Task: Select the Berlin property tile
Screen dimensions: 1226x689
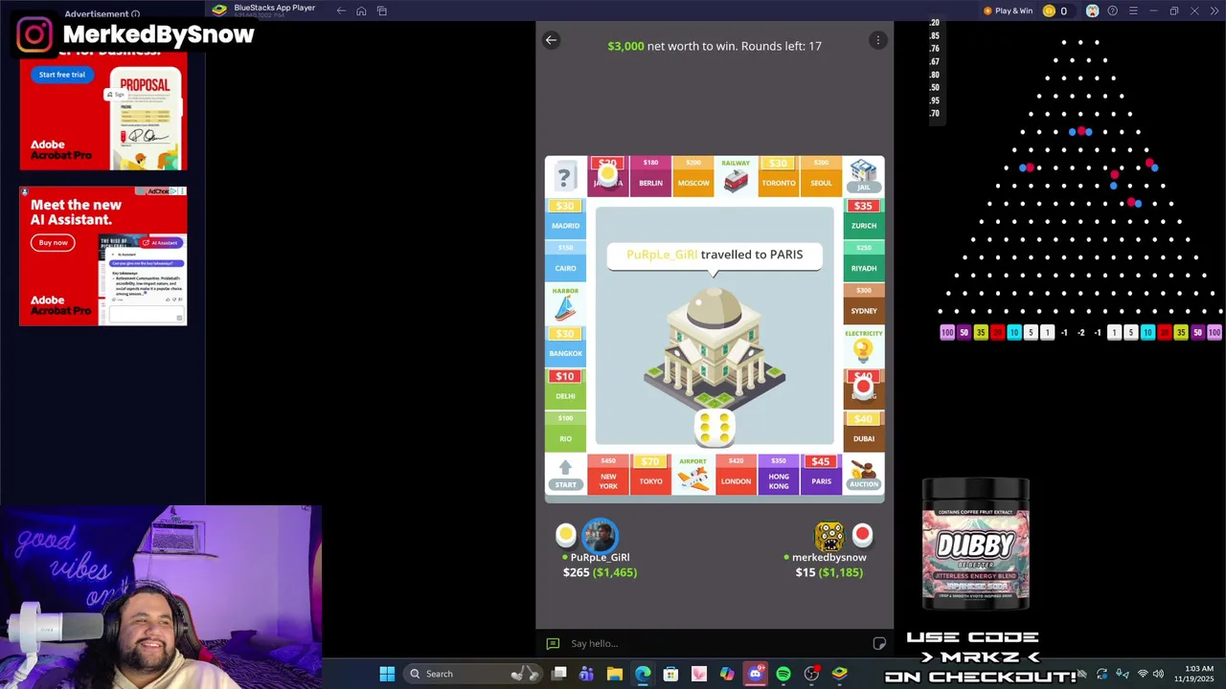Action: coord(650,176)
